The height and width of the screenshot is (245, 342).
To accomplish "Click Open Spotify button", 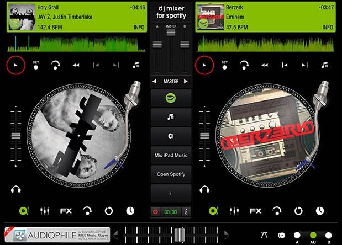I will click(x=171, y=174).
